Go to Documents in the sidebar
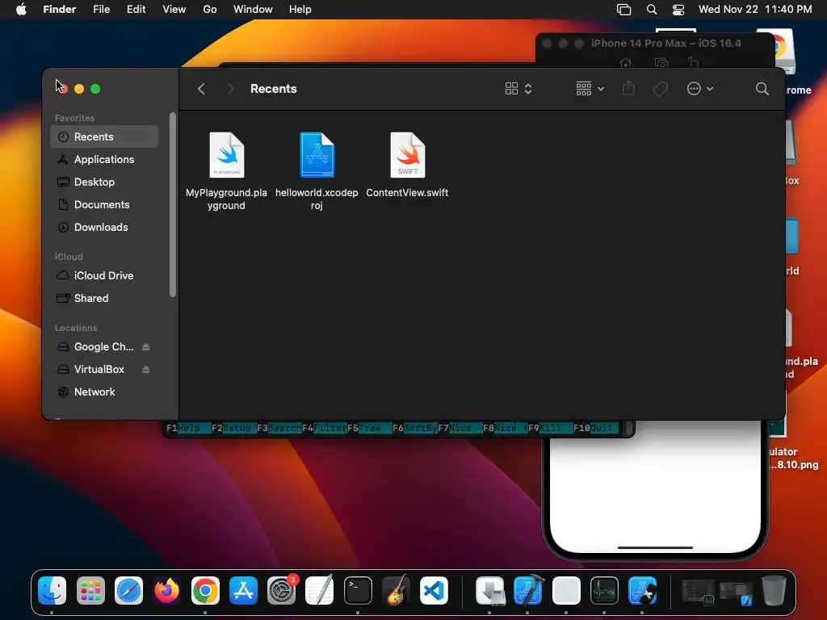827x620 pixels. click(x=104, y=204)
